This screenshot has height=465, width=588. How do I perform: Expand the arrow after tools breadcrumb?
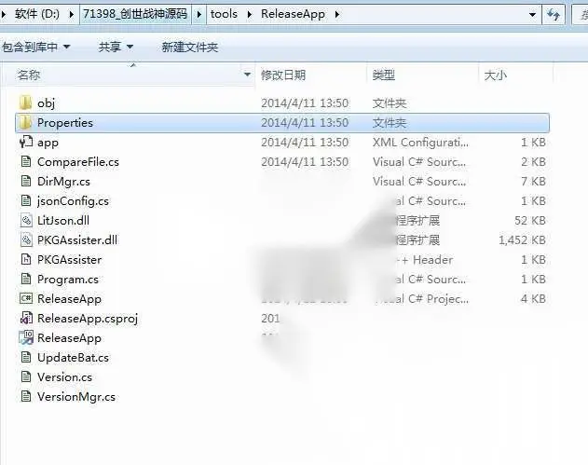(x=250, y=15)
